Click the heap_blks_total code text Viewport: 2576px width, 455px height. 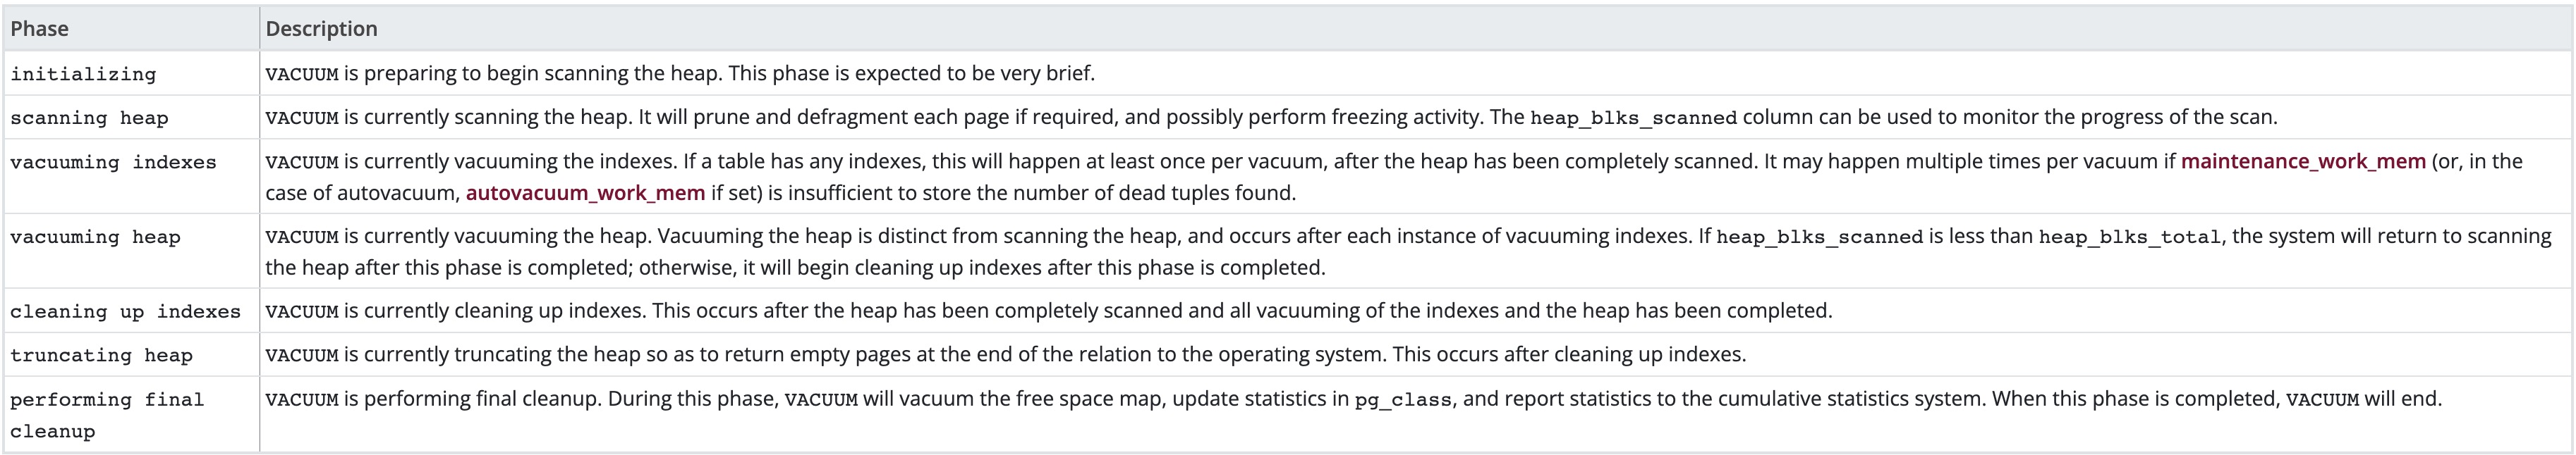2129,237
